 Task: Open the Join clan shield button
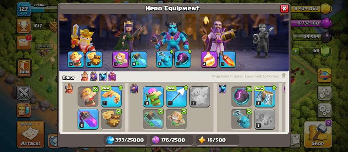pyautogui.click(x=24, y=68)
